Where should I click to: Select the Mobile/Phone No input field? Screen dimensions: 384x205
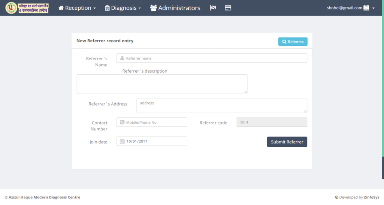click(155, 123)
